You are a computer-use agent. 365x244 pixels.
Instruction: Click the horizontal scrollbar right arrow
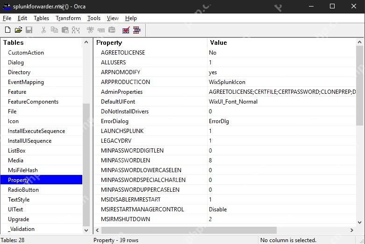352,230
